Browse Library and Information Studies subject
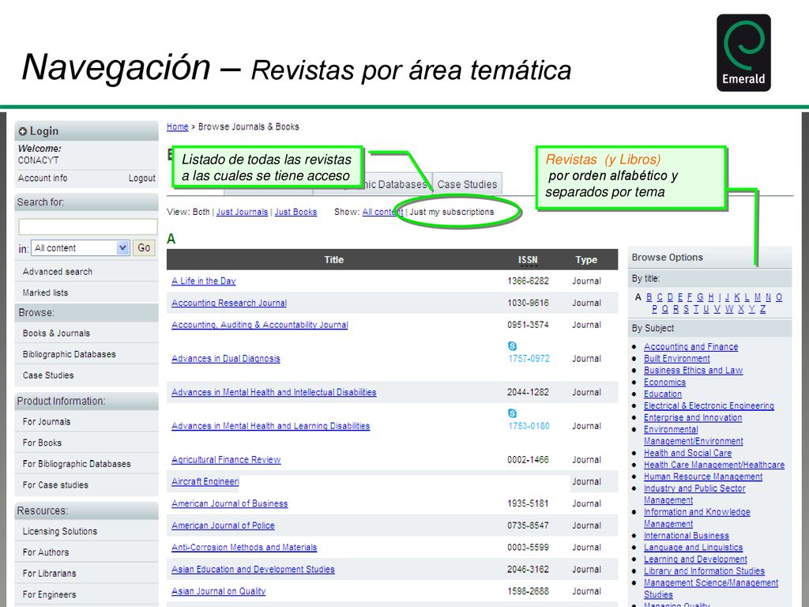The width and height of the screenshot is (809, 607). click(704, 571)
